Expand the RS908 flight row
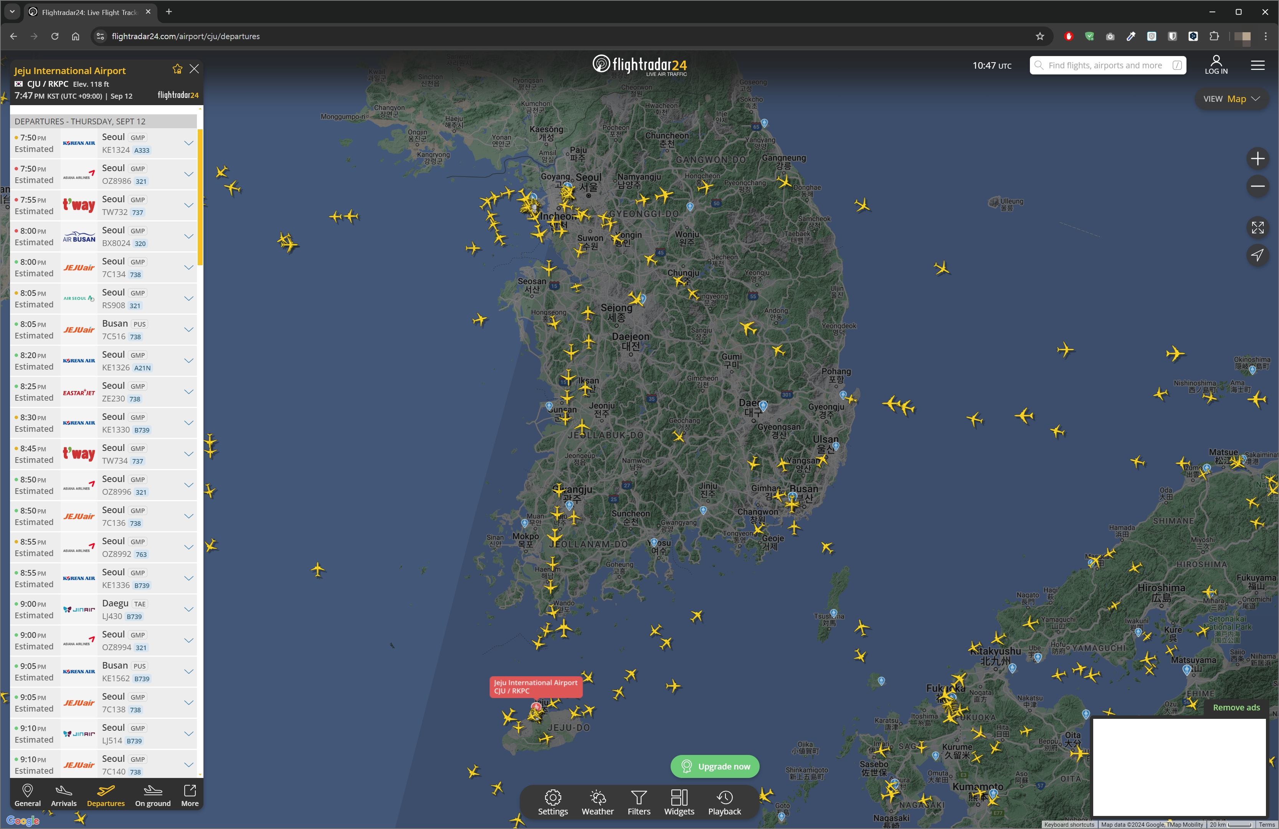 point(188,299)
